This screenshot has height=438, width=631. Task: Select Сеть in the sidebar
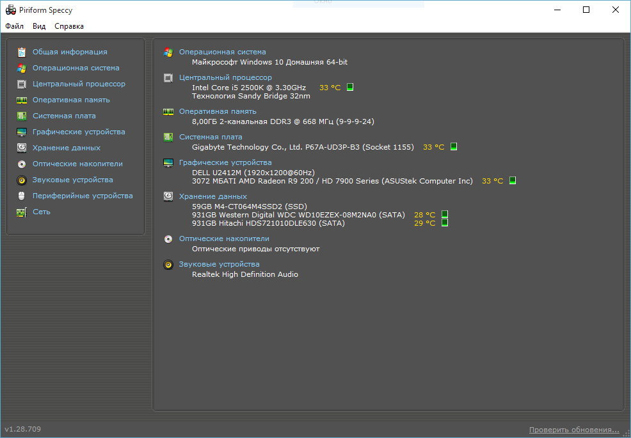[x=42, y=212]
